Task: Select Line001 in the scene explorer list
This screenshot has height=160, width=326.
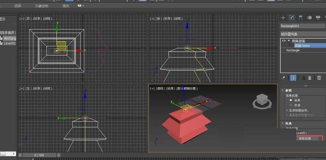Action: (10, 43)
